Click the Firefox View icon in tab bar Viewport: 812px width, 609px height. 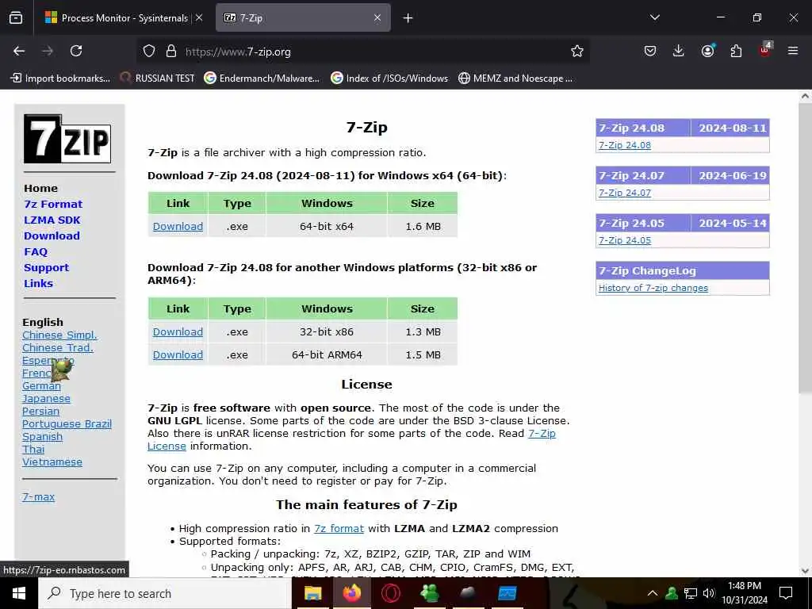(x=16, y=18)
